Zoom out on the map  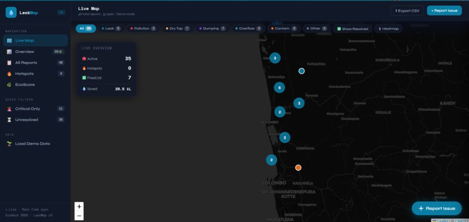[x=79, y=216]
